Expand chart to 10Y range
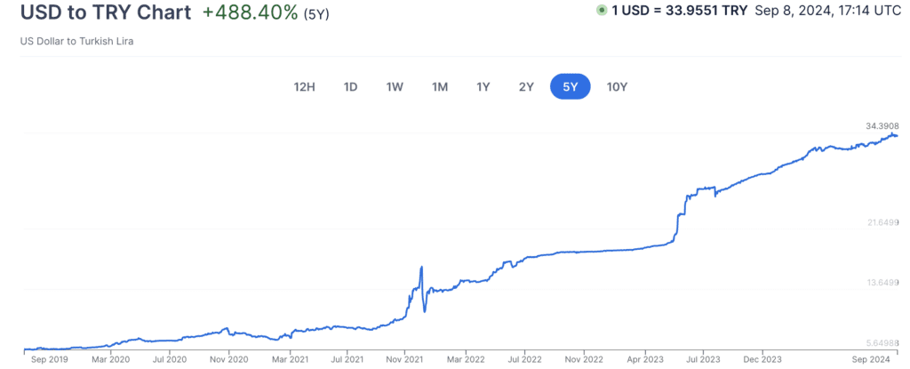This screenshot has width=910, height=369. click(617, 86)
